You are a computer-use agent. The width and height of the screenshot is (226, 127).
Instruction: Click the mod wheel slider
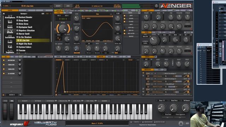coord(11,111)
